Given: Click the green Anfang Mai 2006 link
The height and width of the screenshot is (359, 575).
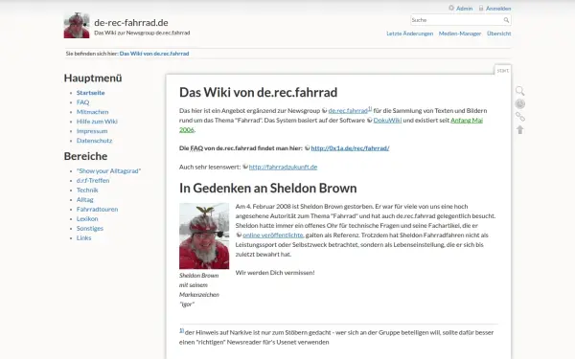Looking at the screenshot, I should 467,121.
